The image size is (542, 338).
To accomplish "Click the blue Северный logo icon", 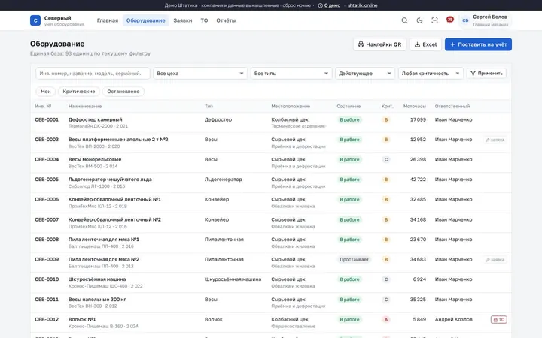I will [35, 20].
